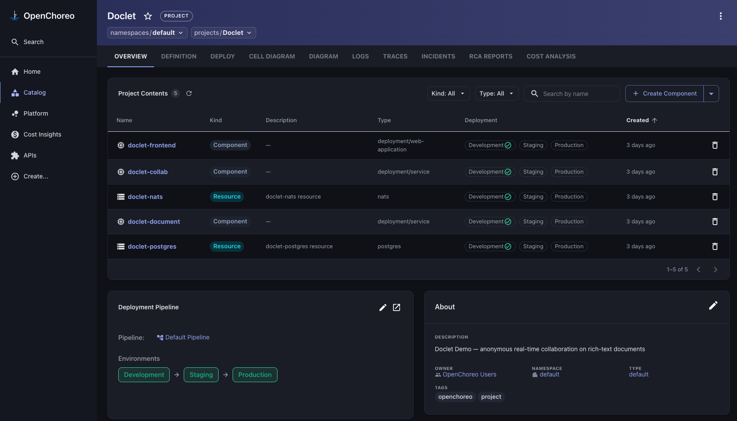Click the resource icon beside doclet-nats
The height and width of the screenshot is (421, 737).
coord(121,197)
